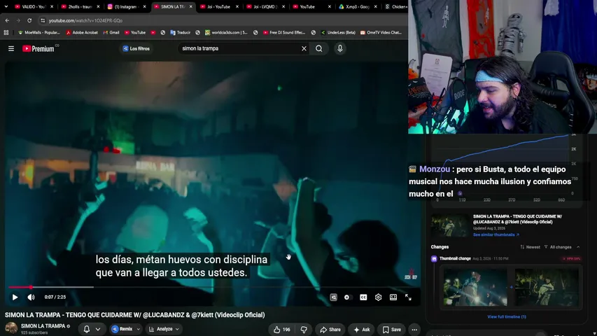597x336 pixels.
Task: Open SIMON LA TRAMPA channel avatar
Action: (11, 328)
